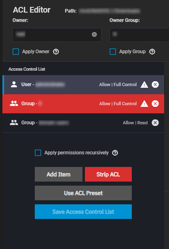The image size is (169, 249).
Task: Click the Add Item button
Action: 59,174
